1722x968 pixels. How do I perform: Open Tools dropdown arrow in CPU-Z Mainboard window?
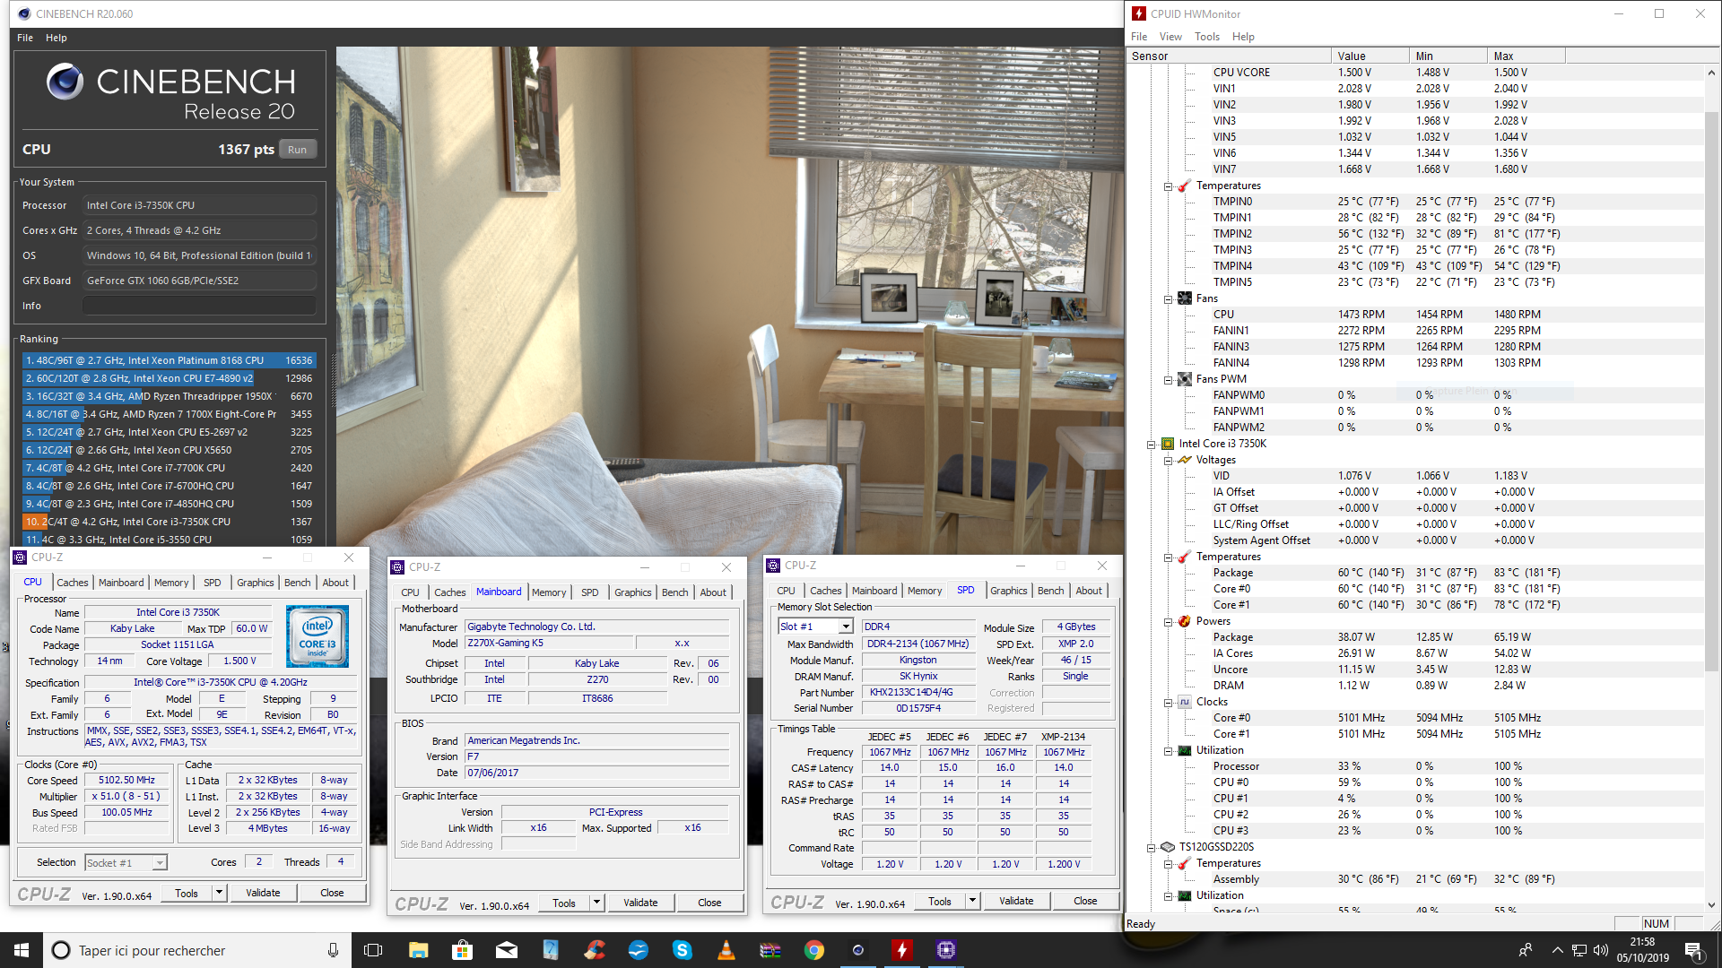coord(596,903)
